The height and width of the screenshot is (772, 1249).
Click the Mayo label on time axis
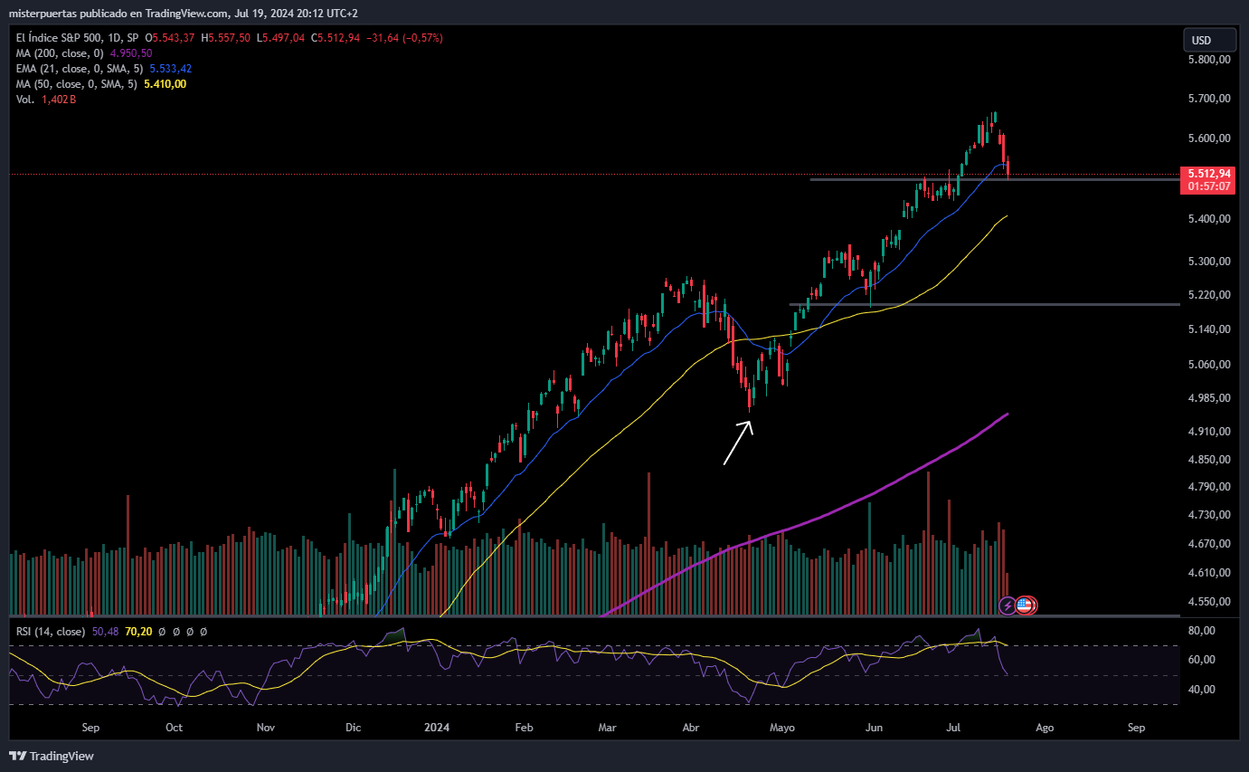pyautogui.click(x=781, y=727)
